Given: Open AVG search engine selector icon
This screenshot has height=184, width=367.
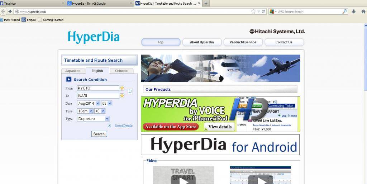Looking at the screenshot, I should 273,11.
